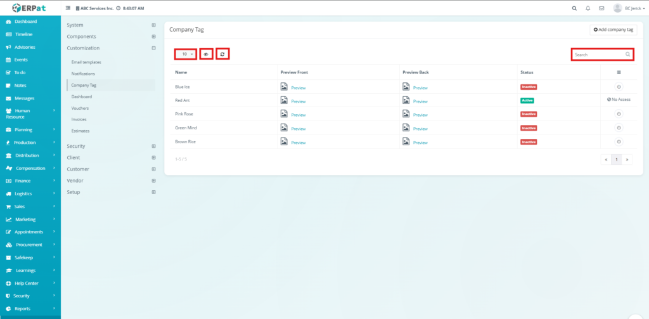Open the mail envelope icon in header
Image resolution: width=649 pixels, height=319 pixels.
coord(601,8)
